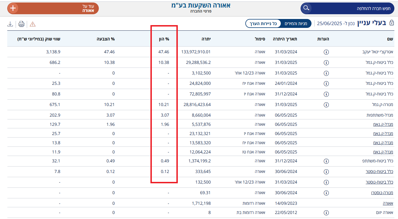Open the info note for אטרקצ'י יגאל יעקב

[x=326, y=52]
